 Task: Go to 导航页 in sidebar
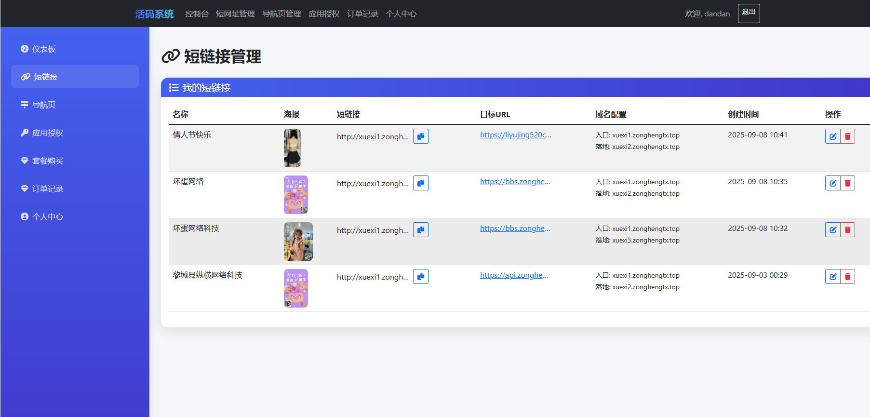pyautogui.click(x=43, y=105)
